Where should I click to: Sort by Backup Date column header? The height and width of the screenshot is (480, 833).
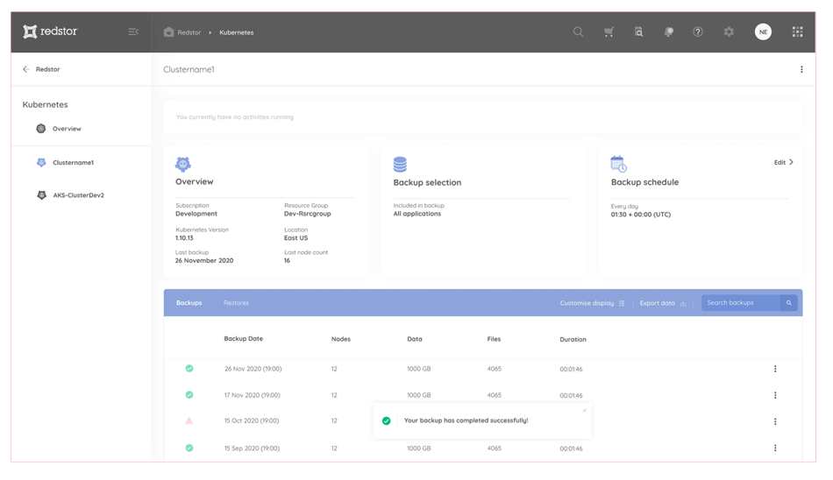243,339
